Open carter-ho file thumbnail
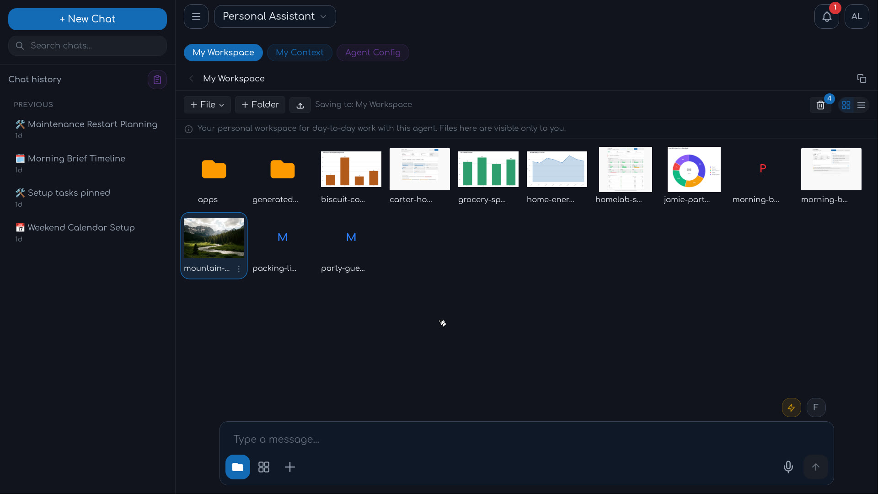 pos(420,169)
